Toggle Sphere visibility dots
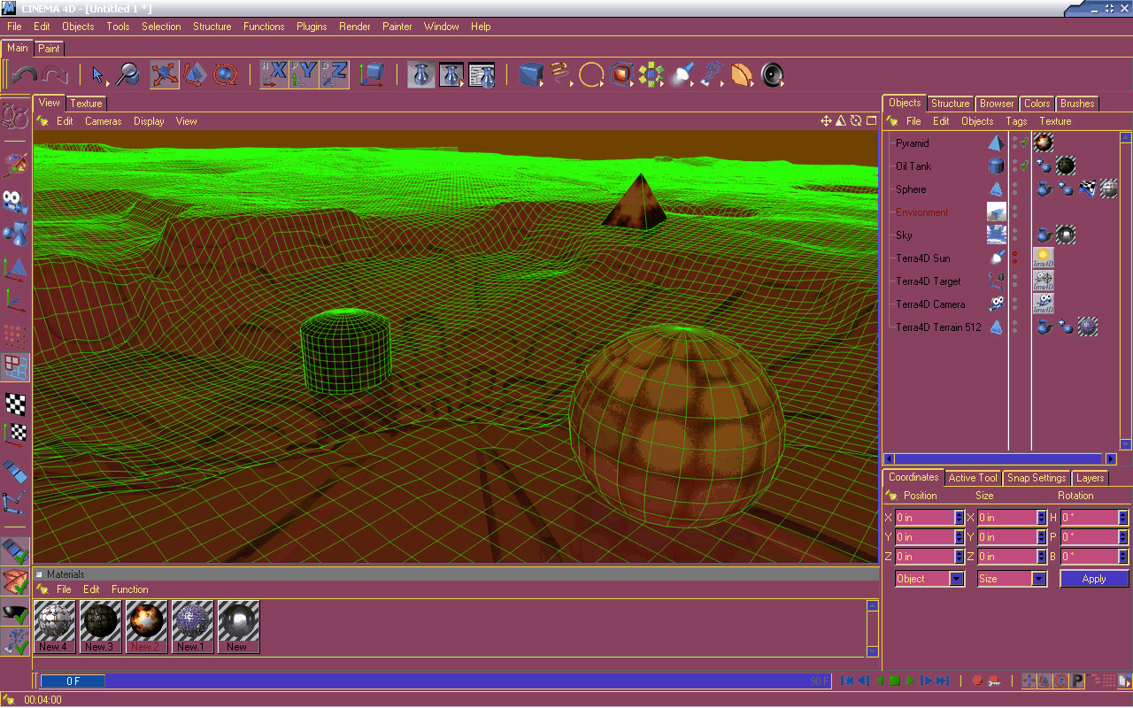 coord(1015,189)
